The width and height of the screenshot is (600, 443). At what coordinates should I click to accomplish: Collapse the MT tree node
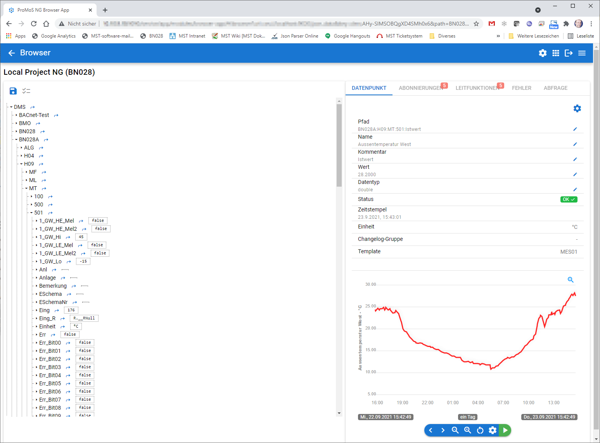point(26,188)
